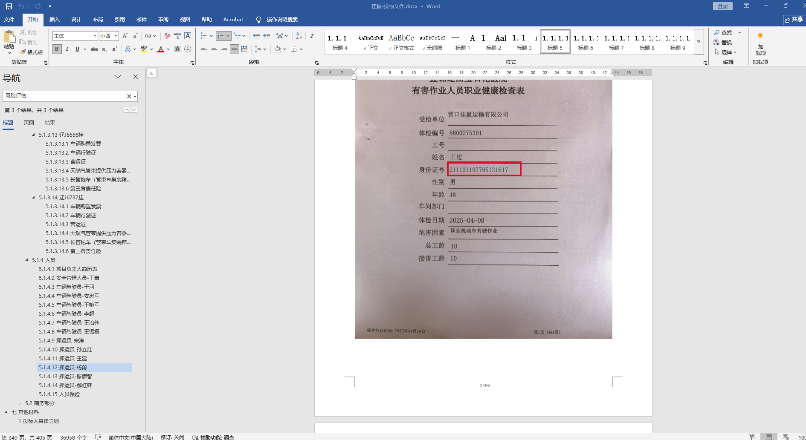Open the Add-ins (加载项) button
Image resolution: width=806 pixels, height=440 pixels.
[x=760, y=44]
